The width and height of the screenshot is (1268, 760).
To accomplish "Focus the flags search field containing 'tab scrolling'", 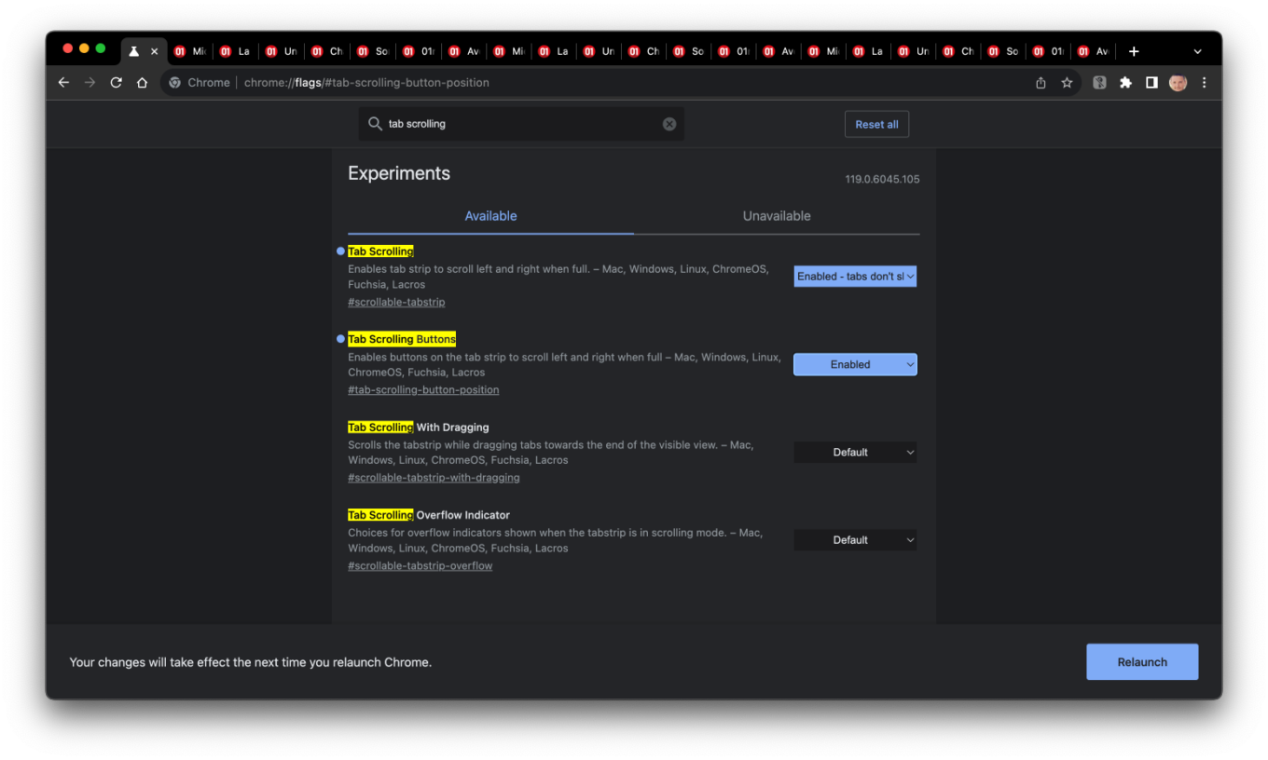I will pos(521,123).
